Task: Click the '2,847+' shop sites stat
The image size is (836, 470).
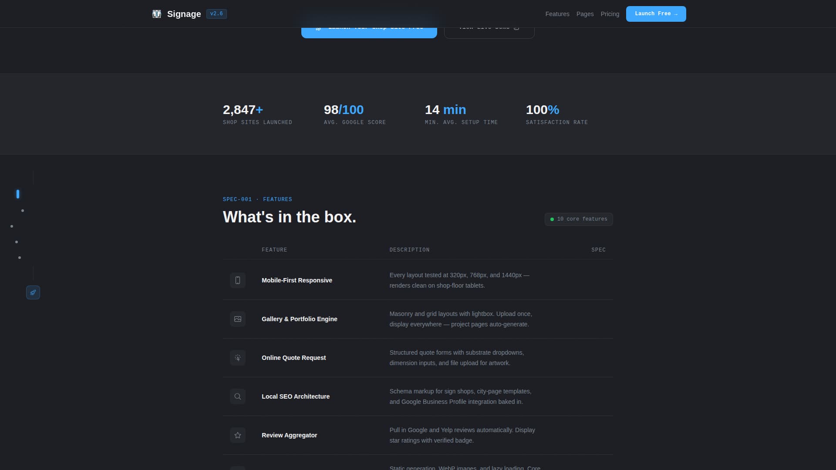Action: click(x=243, y=110)
